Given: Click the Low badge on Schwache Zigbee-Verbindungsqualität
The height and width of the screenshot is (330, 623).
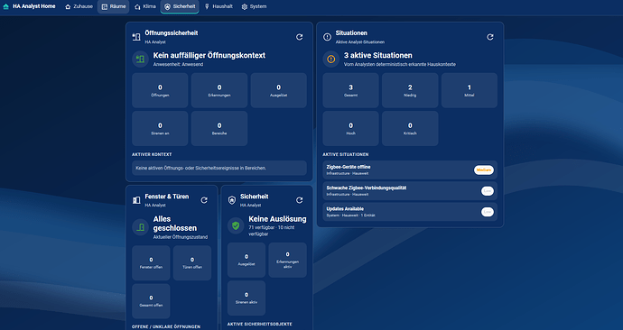Looking at the screenshot, I should [x=488, y=191].
